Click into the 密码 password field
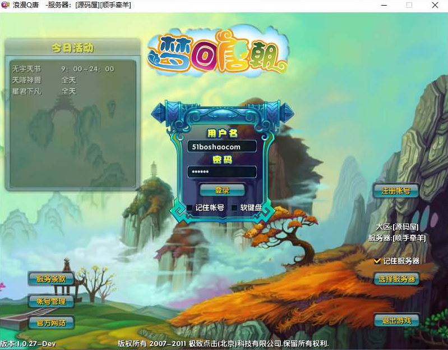Screen dimensions: 448x350 [x=222, y=172]
